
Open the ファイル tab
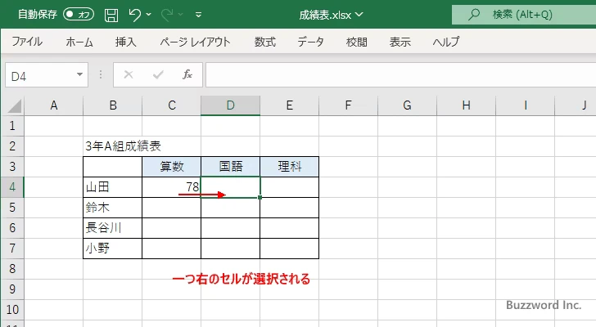(27, 42)
